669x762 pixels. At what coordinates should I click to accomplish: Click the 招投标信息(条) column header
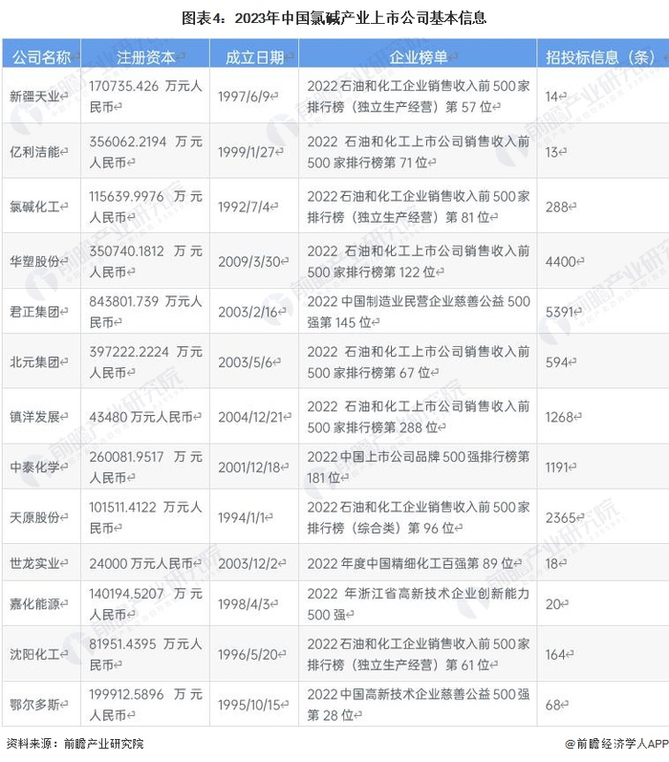pos(600,57)
